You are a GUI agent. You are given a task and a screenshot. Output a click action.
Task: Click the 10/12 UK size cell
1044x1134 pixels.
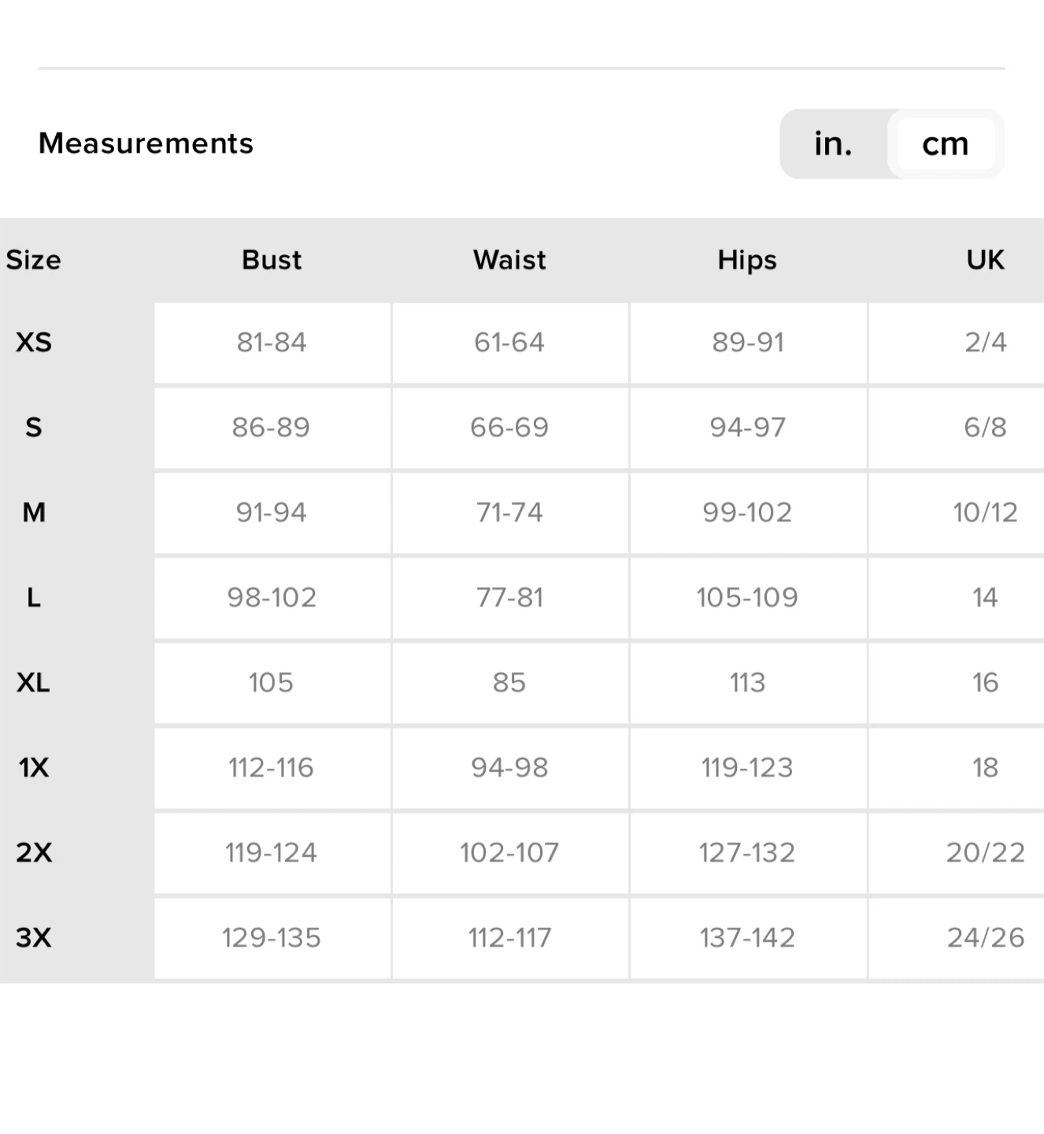pos(985,513)
